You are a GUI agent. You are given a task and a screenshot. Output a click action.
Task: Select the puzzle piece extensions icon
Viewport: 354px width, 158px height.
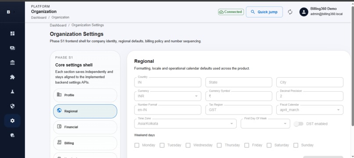tap(12, 77)
